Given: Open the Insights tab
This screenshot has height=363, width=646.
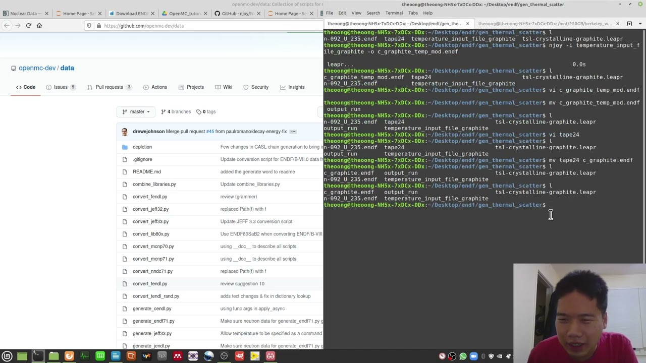Looking at the screenshot, I should [x=292, y=87].
